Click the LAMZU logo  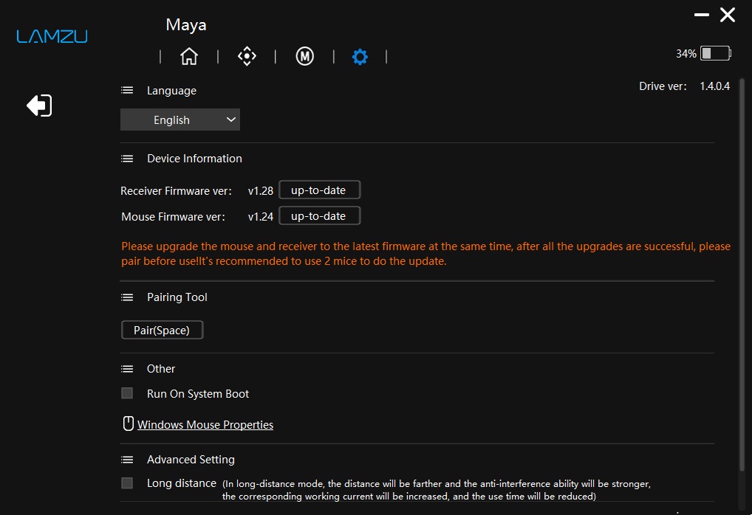point(52,36)
